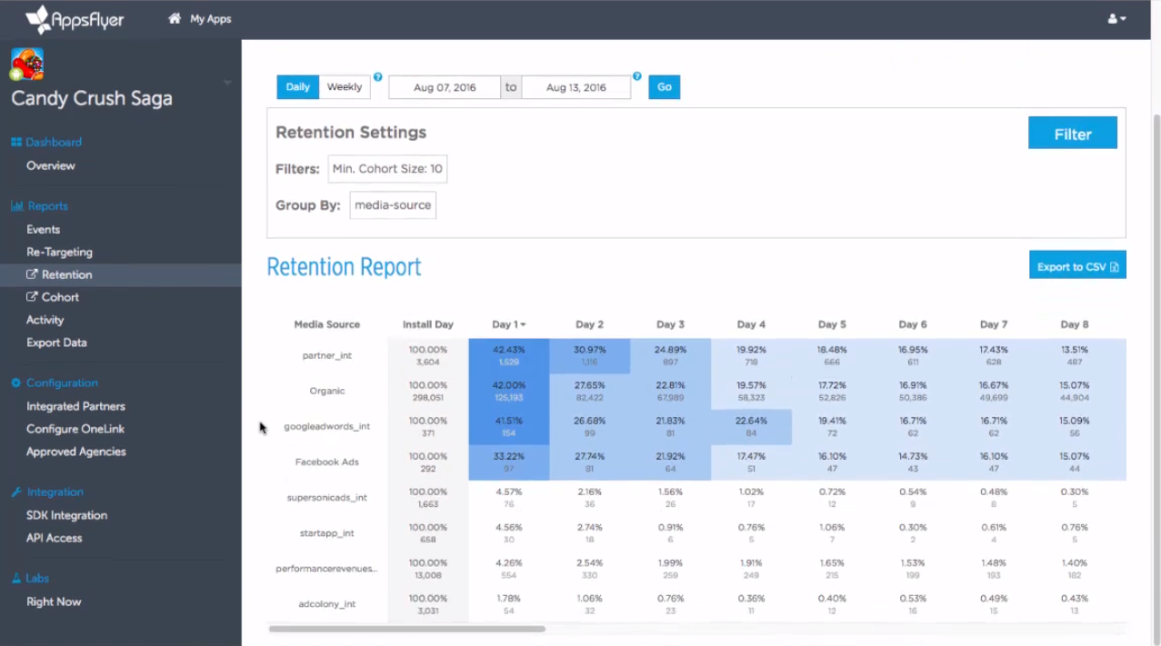Click the AppsFlyer logo
This screenshot has width=1161, height=646.
(75, 19)
